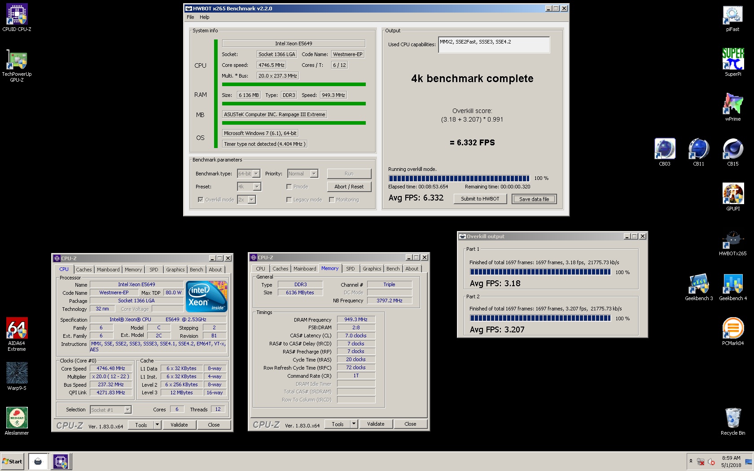Click the CPU-Z taskbar button

tap(61, 461)
